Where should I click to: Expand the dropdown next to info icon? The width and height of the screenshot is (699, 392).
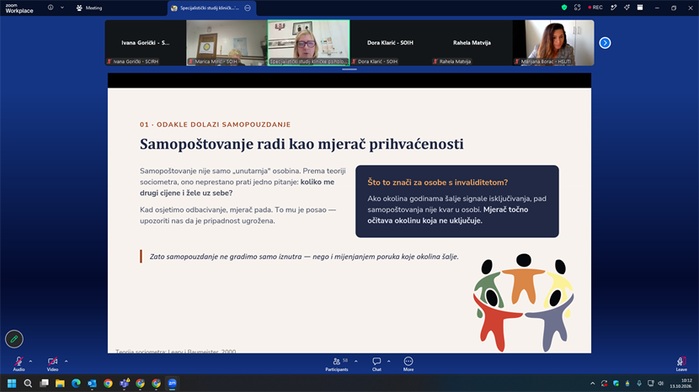(62, 8)
